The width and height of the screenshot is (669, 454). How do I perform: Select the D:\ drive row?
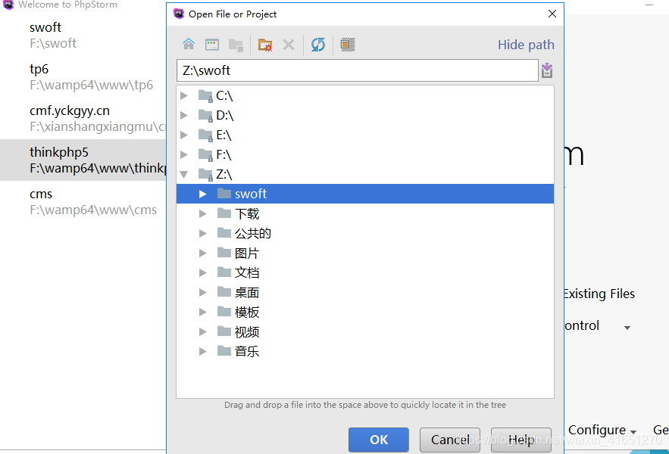[x=365, y=115]
